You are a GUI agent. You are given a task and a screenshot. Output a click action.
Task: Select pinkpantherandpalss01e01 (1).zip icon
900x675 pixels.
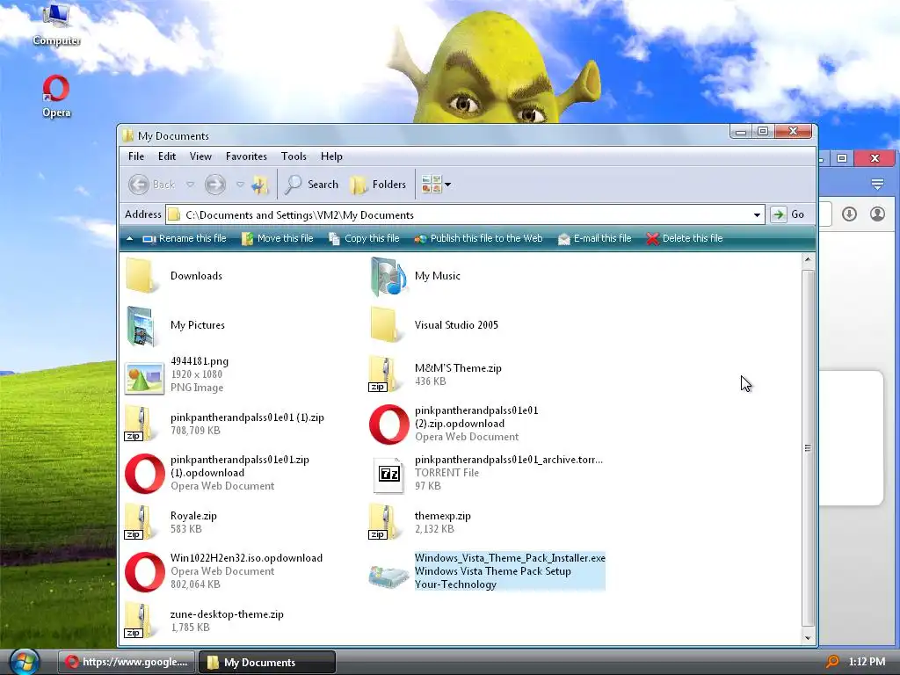pos(139,424)
